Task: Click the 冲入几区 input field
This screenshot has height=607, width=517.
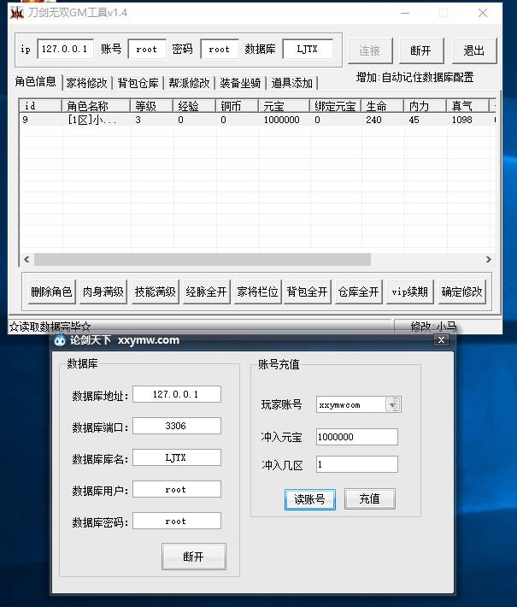Action: pyautogui.click(x=357, y=464)
